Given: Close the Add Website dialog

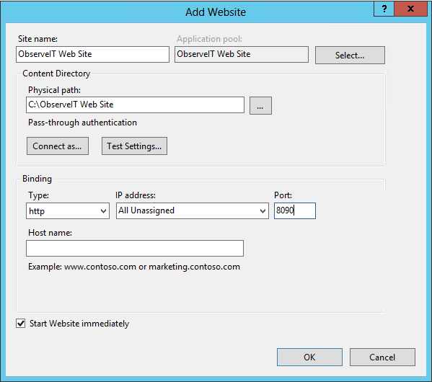Looking at the screenshot, I should [x=410, y=9].
